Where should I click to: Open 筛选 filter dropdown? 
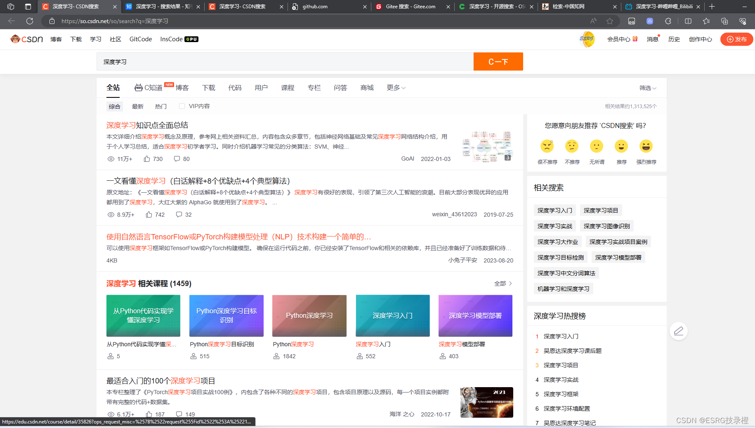(648, 88)
